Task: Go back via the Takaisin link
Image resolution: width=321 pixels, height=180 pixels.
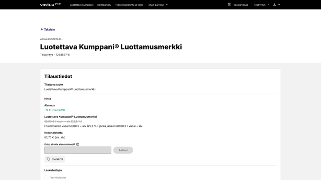Action: [49, 30]
